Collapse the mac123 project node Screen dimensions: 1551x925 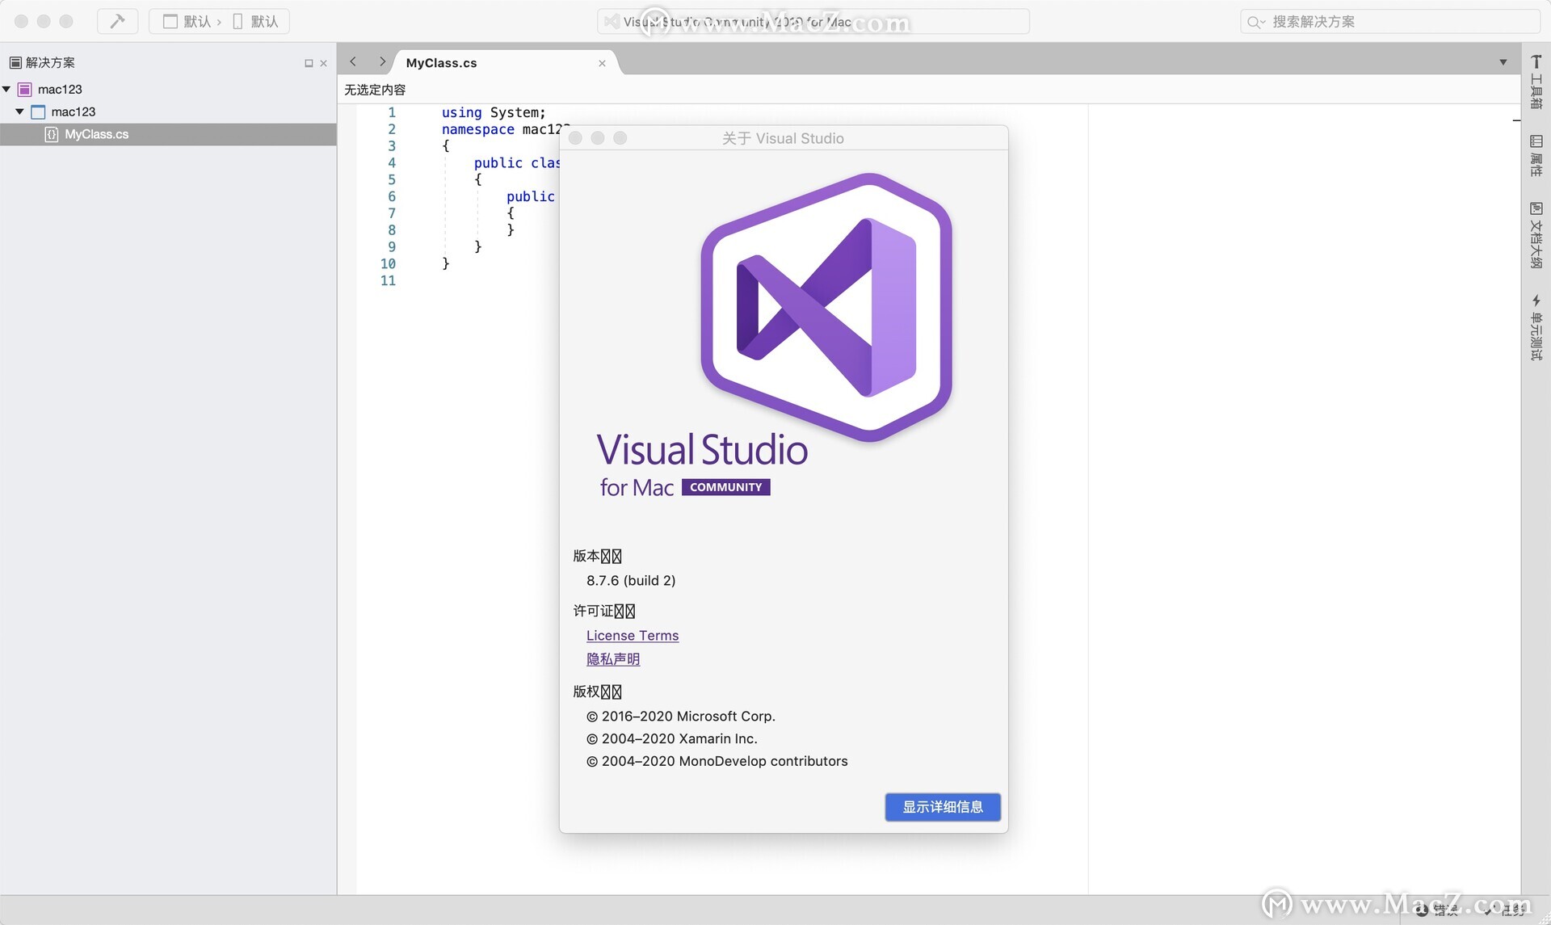coord(19,111)
